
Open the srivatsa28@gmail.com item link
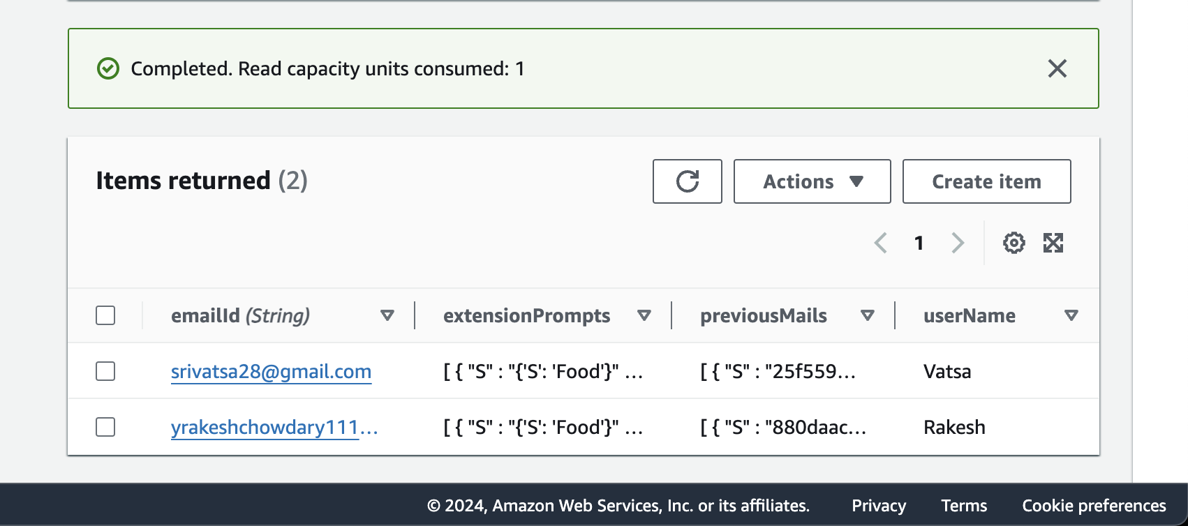[x=271, y=371]
